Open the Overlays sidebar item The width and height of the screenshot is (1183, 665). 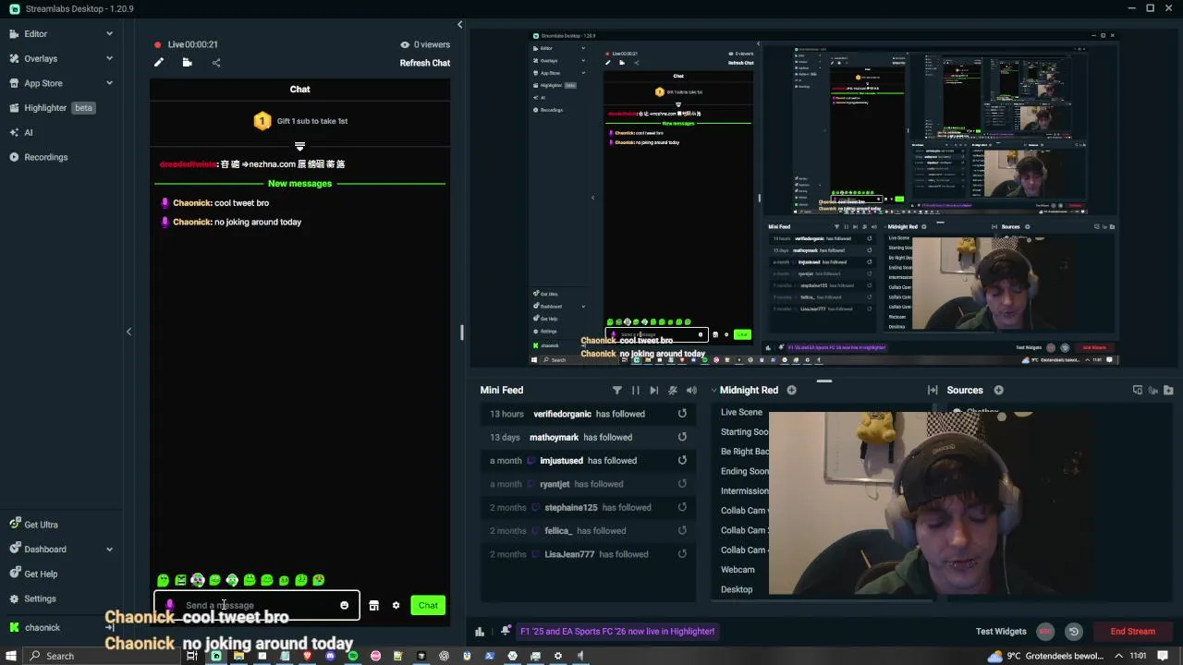tap(40, 58)
